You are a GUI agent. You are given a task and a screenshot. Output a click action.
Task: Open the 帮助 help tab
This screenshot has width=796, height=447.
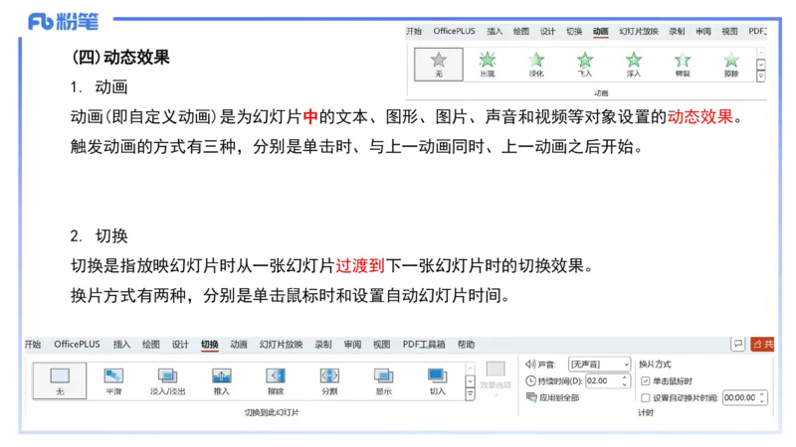click(466, 345)
